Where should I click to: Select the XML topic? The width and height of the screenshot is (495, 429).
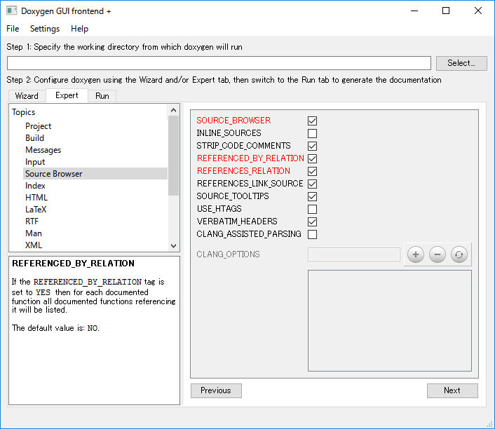tap(34, 245)
